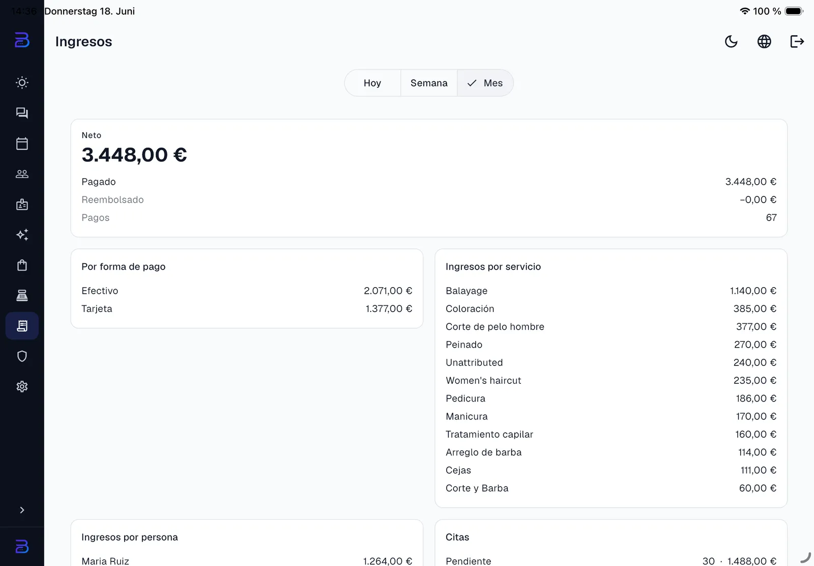This screenshot has height=566, width=814.
Task: Click the app logo at sidebar top
Action: coord(22,40)
